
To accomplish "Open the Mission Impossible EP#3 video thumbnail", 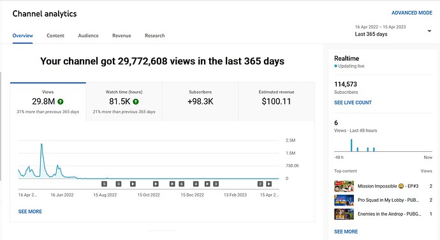I will [344, 186].
